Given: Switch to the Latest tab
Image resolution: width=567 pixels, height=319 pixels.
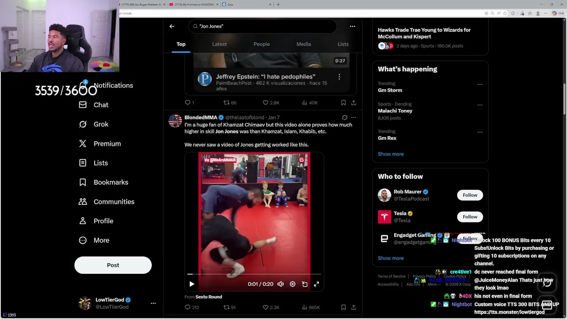Looking at the screenshot, I should tap(219, 44).
